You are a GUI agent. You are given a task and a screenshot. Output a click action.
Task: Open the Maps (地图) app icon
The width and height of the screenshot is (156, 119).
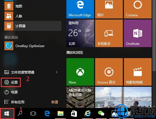[x=9, y=6]
